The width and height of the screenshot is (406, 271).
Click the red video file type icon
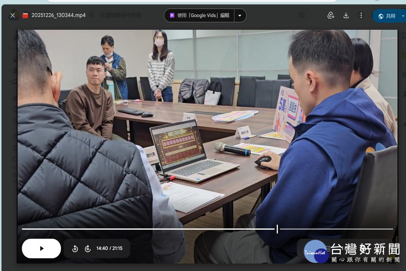pos(25,15)
